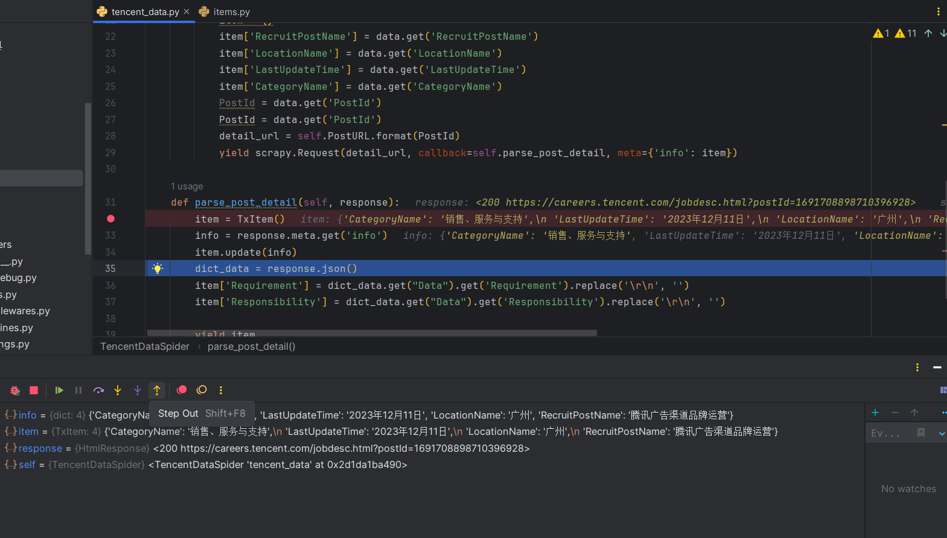Remove the selected watch

pyautogui.click(x=895, y=413)
